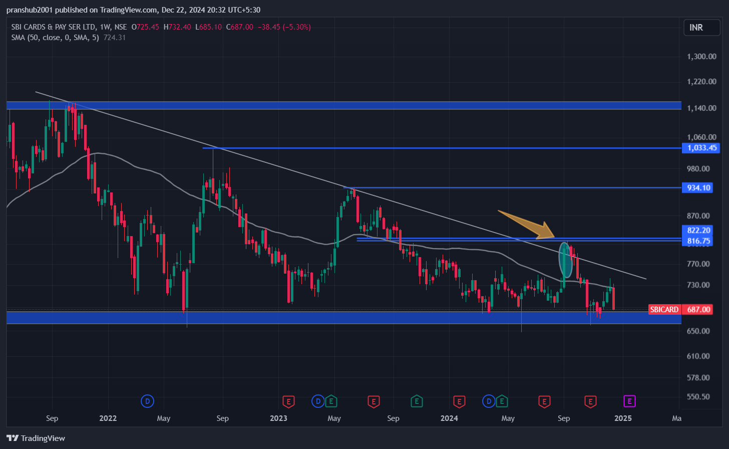729x449 pixels.
Task: Click the SBICARD last price symbol label
Action: click(x=664, y=310)
